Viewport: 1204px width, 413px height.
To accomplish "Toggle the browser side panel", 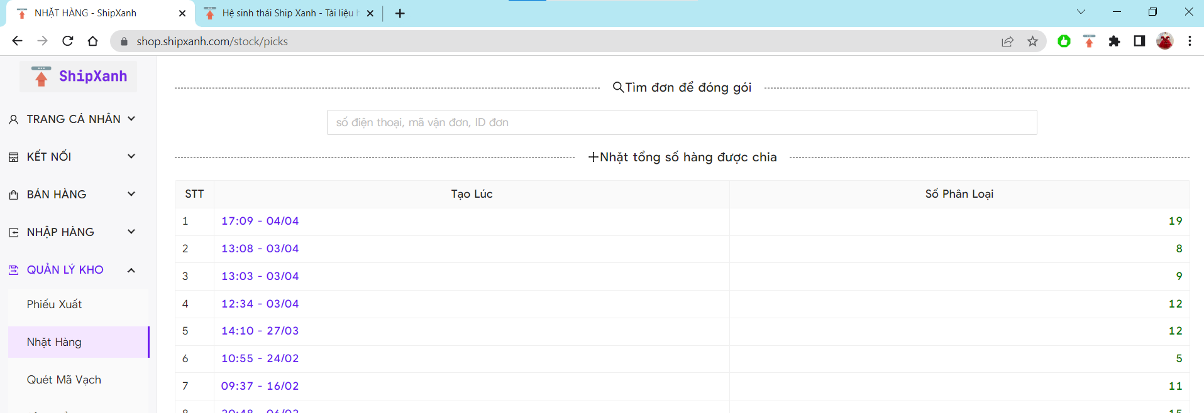I will (x=1139, y=41).
